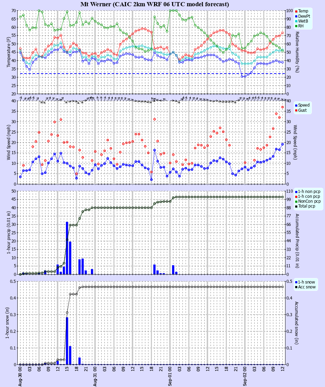The height and width of the screenshot is (387, 325).
Task: Click the 'Sep-02 00' date label
Action: (245, 376)
